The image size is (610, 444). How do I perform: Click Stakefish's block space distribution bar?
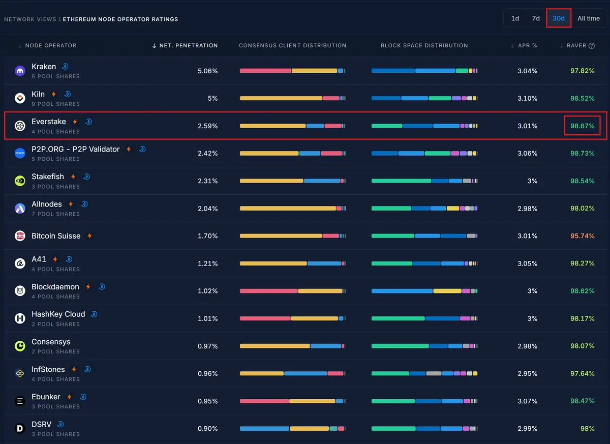(424, 181)
